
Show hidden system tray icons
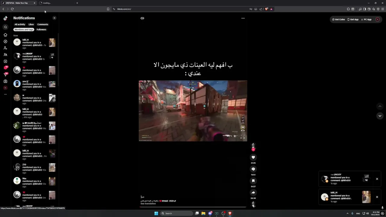pos(347,213)
